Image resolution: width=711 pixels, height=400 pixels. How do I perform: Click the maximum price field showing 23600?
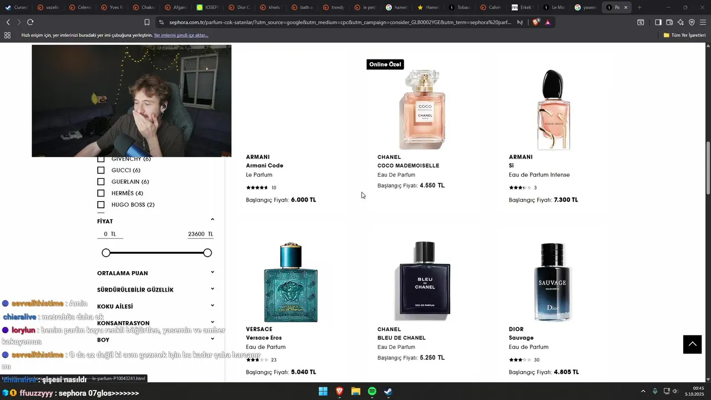point(200,234)
